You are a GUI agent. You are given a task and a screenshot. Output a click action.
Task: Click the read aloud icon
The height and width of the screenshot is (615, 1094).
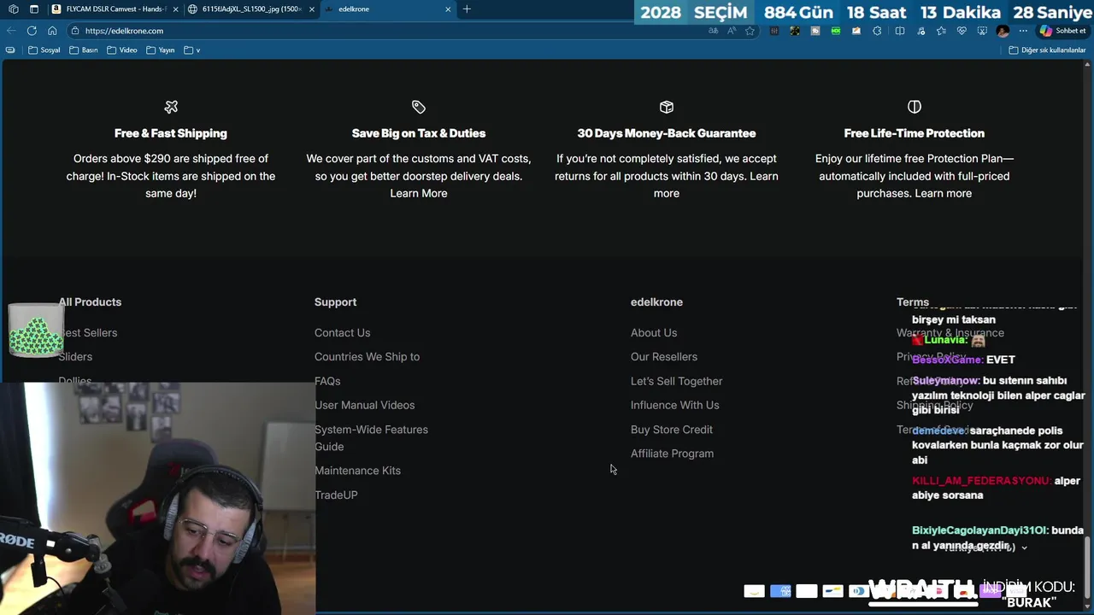pos(732,31)
